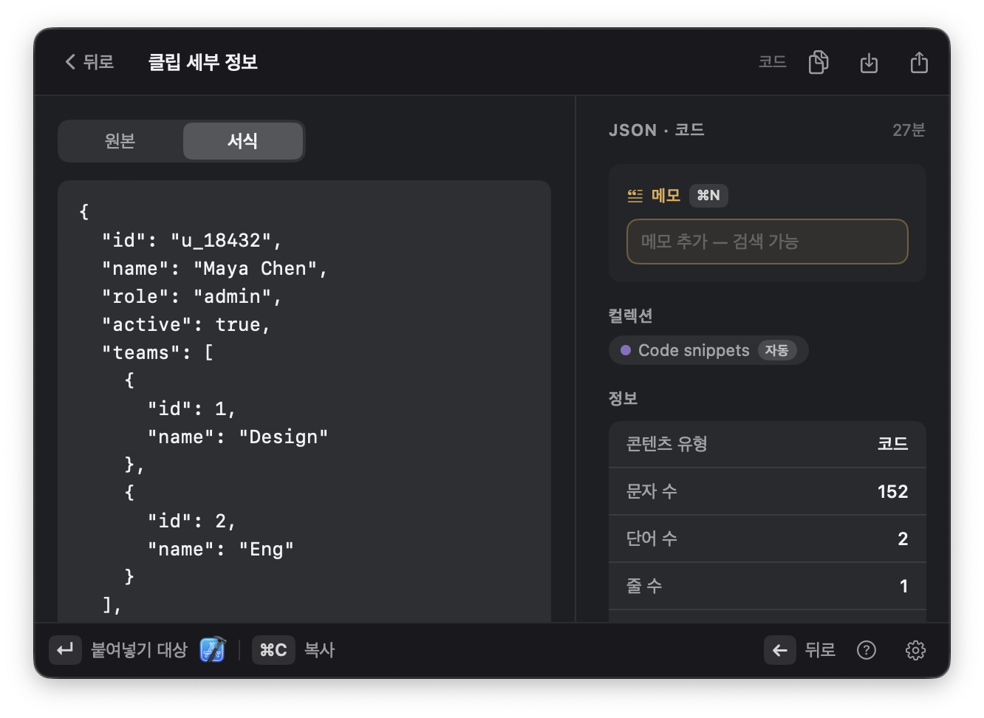
Task: Switch to the 서식 tab
Action: coord(242,141)
